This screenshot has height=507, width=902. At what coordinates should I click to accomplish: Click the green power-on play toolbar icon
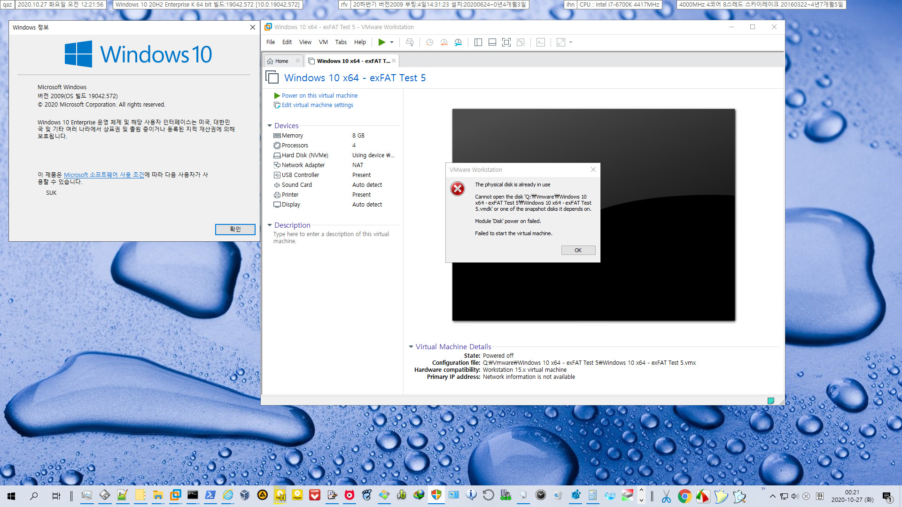381,42
